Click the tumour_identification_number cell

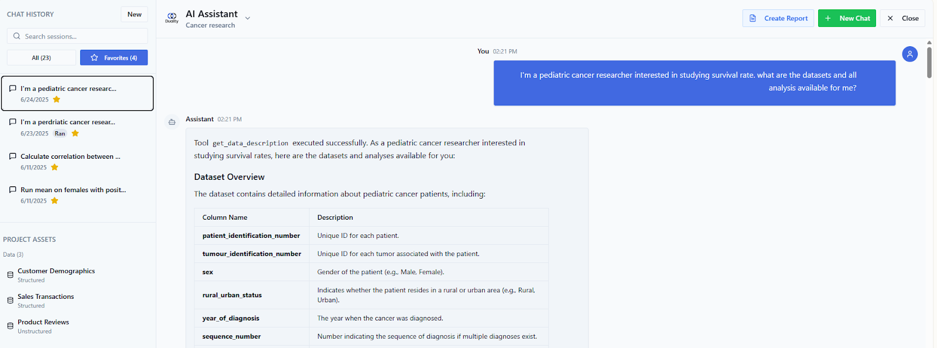tap(252, 254)
